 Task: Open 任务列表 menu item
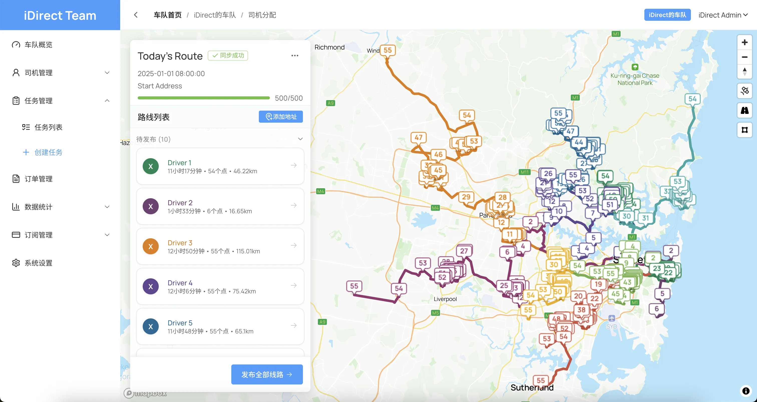point(48,127)
